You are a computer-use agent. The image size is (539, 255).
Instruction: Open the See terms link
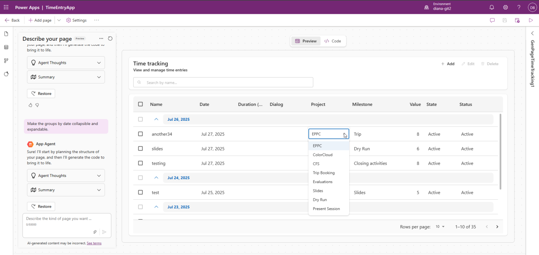coord(94,243)
